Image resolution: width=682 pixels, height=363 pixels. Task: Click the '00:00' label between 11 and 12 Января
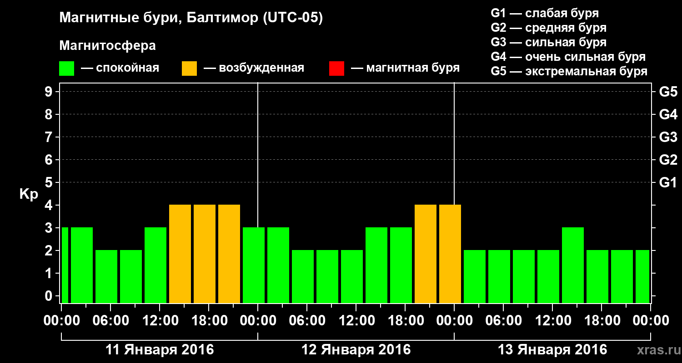click(x=258, y=321)
